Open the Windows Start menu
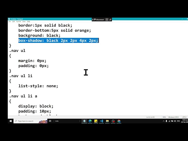Viewport: 188px width, 141px height. pyautogui.click(x=11, y=121)
